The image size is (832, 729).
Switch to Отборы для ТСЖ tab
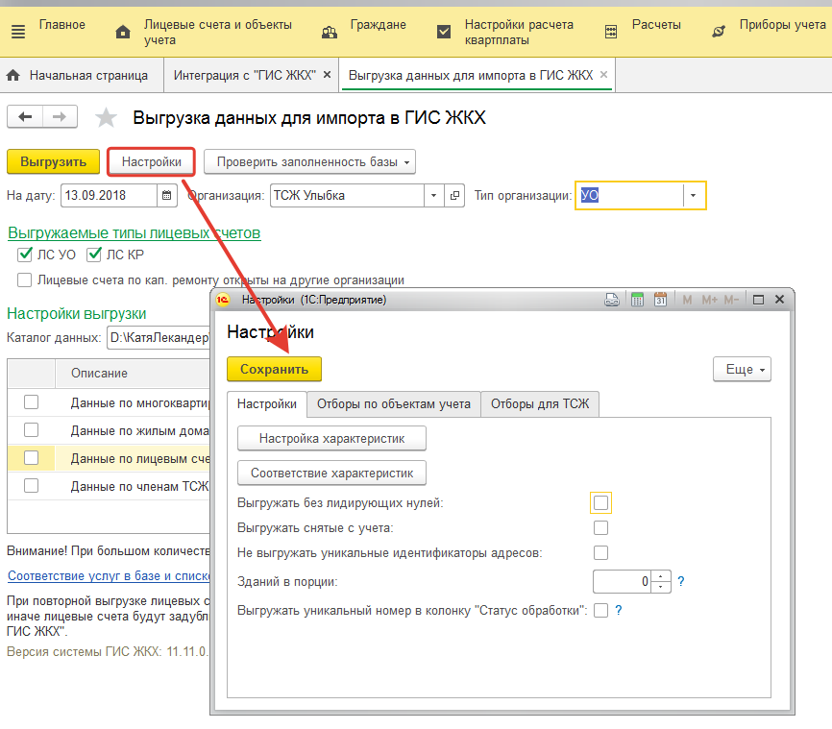[x=540, y=404]
